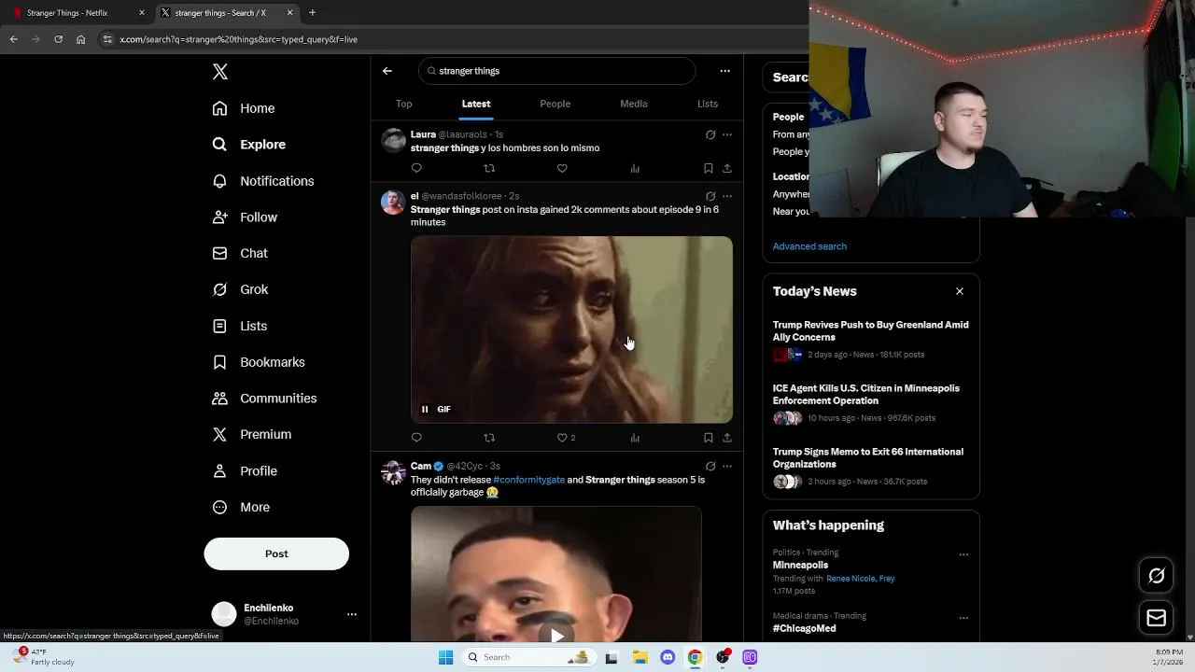Open Chat in the sidebar
Image resolution: width=1195 pixels, height=672 pixels.
[240, 253]
